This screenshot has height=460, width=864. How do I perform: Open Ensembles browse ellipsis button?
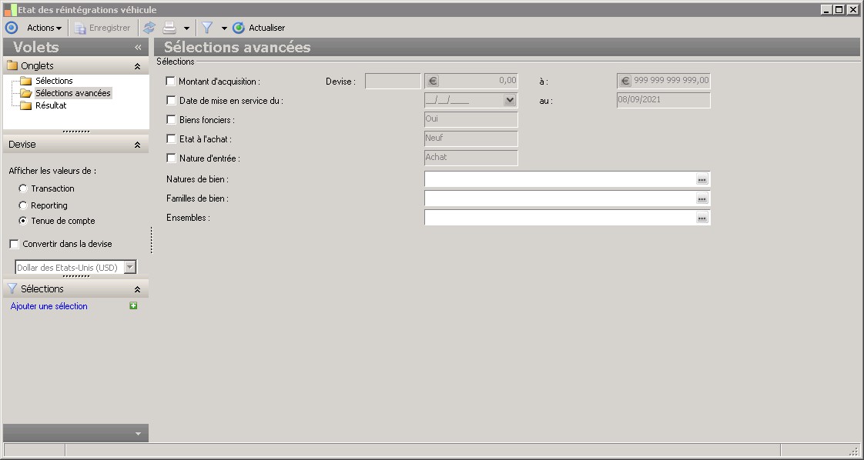coord(702,218)
